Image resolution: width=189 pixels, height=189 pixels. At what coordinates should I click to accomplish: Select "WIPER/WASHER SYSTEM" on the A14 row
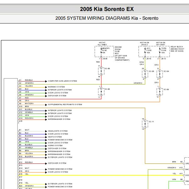click(59, 119)
